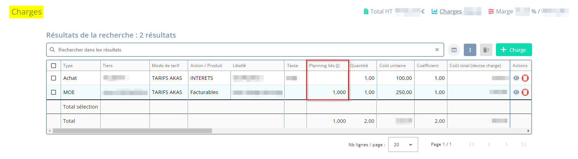Click the horizontal table scrollbar thumb
Screen dimensions: 578x159
tap(132, 131)
